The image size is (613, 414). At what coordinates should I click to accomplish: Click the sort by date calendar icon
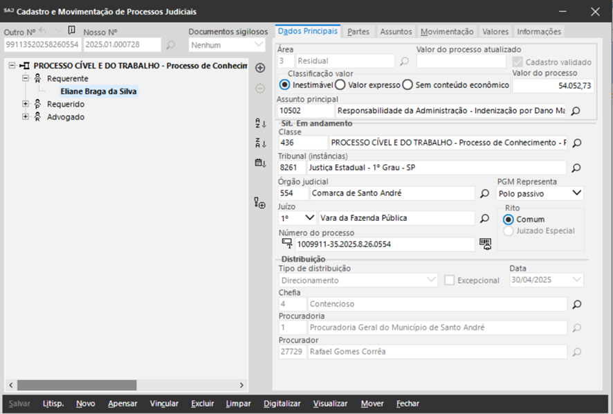[x=260, y=163]
